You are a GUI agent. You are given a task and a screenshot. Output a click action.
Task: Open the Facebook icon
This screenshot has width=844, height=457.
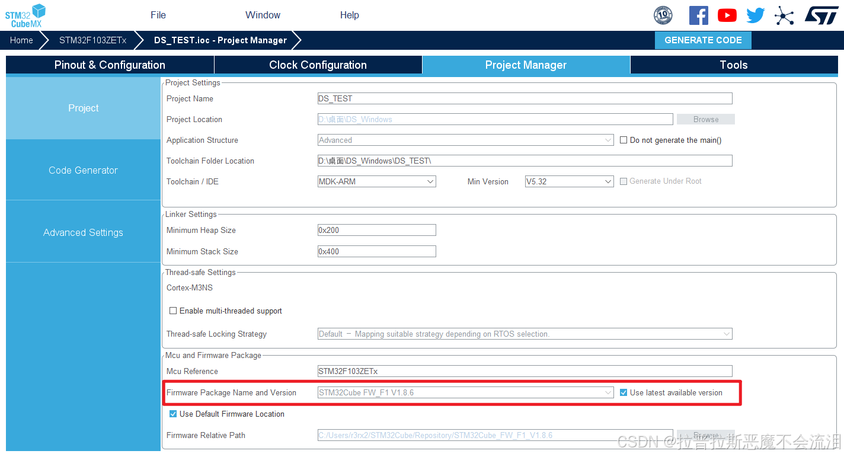pos(698,15)
